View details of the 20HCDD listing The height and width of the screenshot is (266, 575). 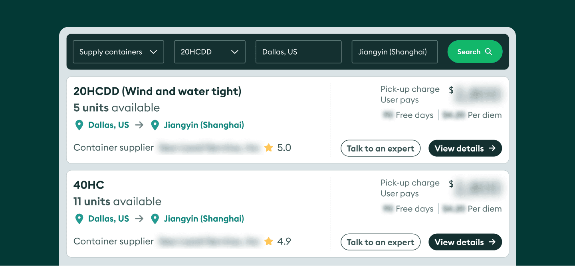coord(465,148)
